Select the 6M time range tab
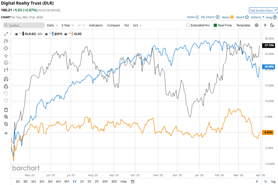The height and width of the screenshot is (185, 278). (58, 181)
